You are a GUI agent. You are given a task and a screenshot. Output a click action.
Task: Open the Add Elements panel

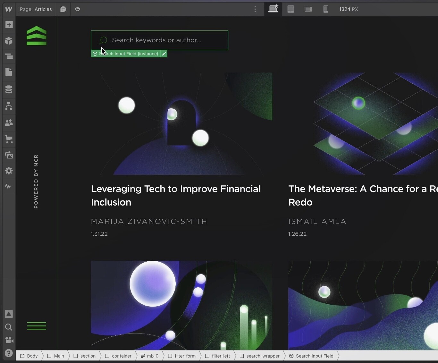[9, 25]
